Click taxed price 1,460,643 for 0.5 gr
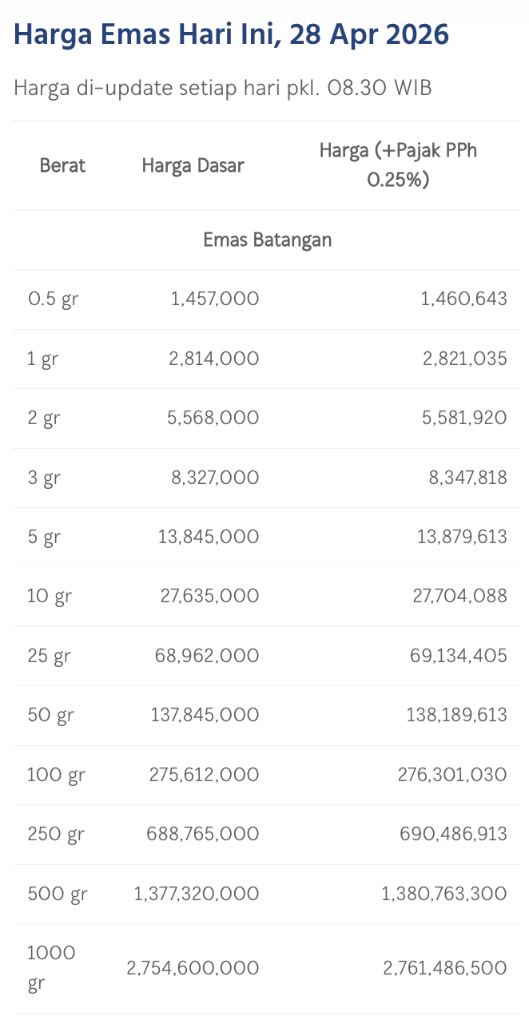Viewport: 529px width, 1016px height. click(x=463, y=300)
